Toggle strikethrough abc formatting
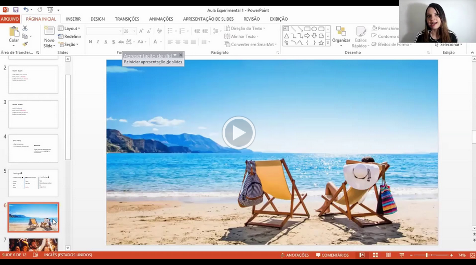This screenshot has height=265, width=476. click(x=121, y=42)
